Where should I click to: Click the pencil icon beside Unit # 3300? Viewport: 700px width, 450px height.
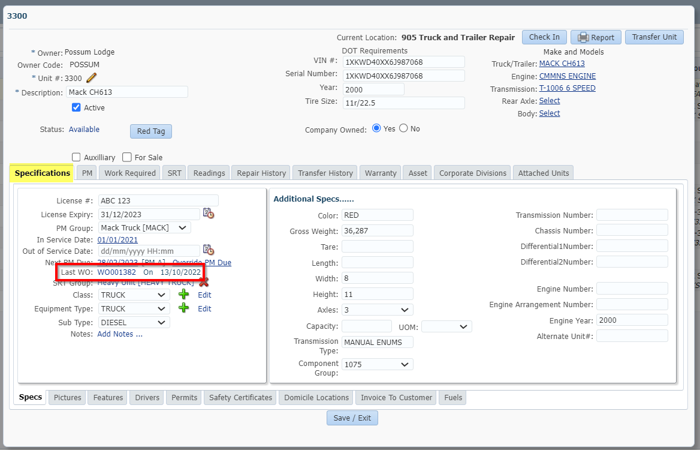(x=91, y=78)
